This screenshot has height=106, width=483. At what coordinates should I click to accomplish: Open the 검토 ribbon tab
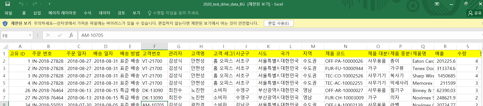coord(121,13)
